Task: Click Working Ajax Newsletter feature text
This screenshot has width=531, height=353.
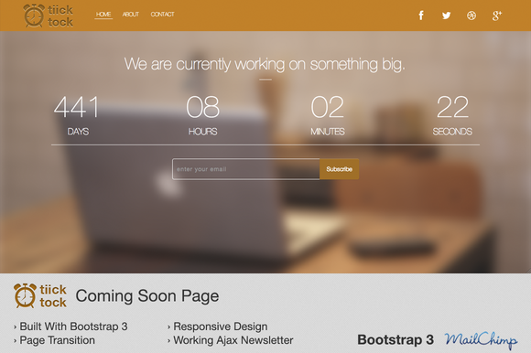Action: 233,340
